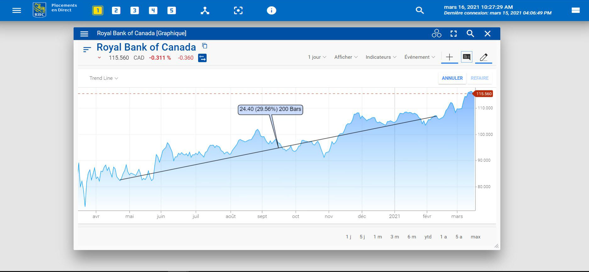Click the 2021 label on the time axis
The height and width of the screenshot is (272, 589).
[394, 216]
